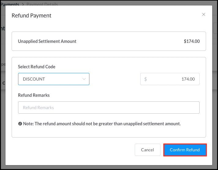Select the Payment Details breadcrumb item
The height and width of the screenshot is (170, 218).
coord(42,5)
